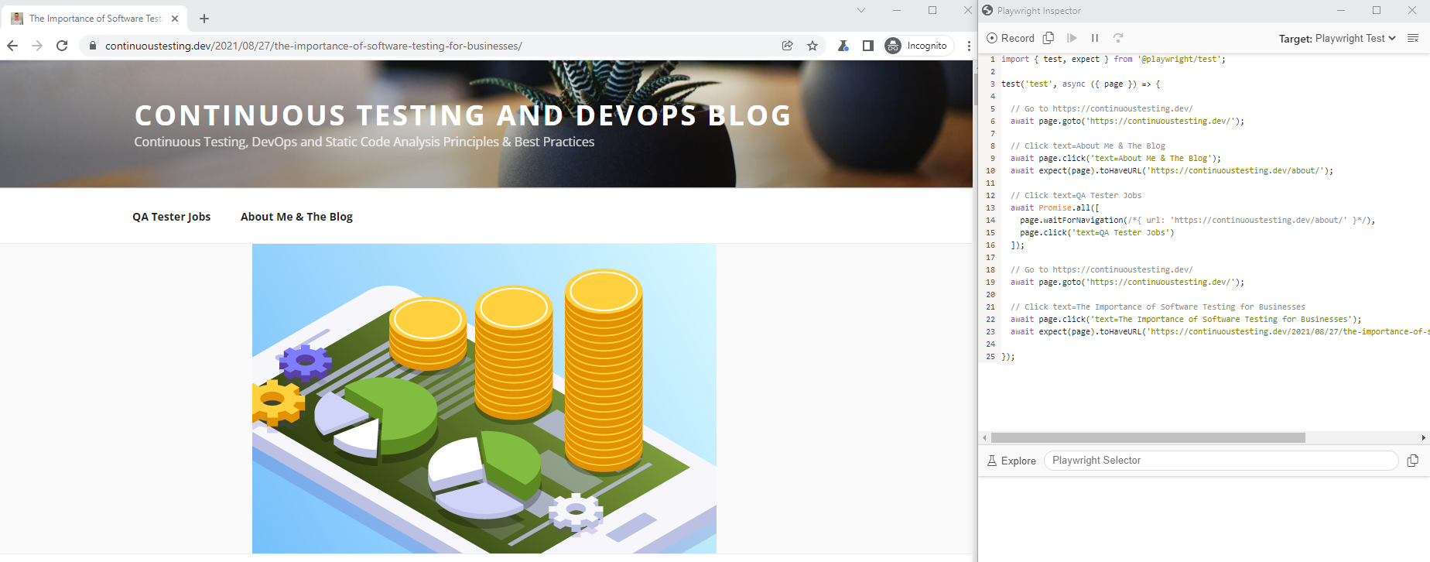The image size is (1430, 562).
Task: Open the QA Tester Jobs menu item
Action: [171, 217]
